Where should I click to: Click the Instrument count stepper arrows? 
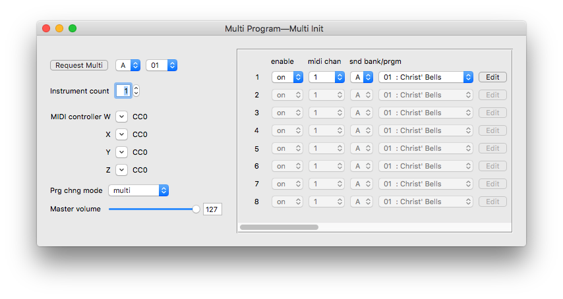[136, 90]
